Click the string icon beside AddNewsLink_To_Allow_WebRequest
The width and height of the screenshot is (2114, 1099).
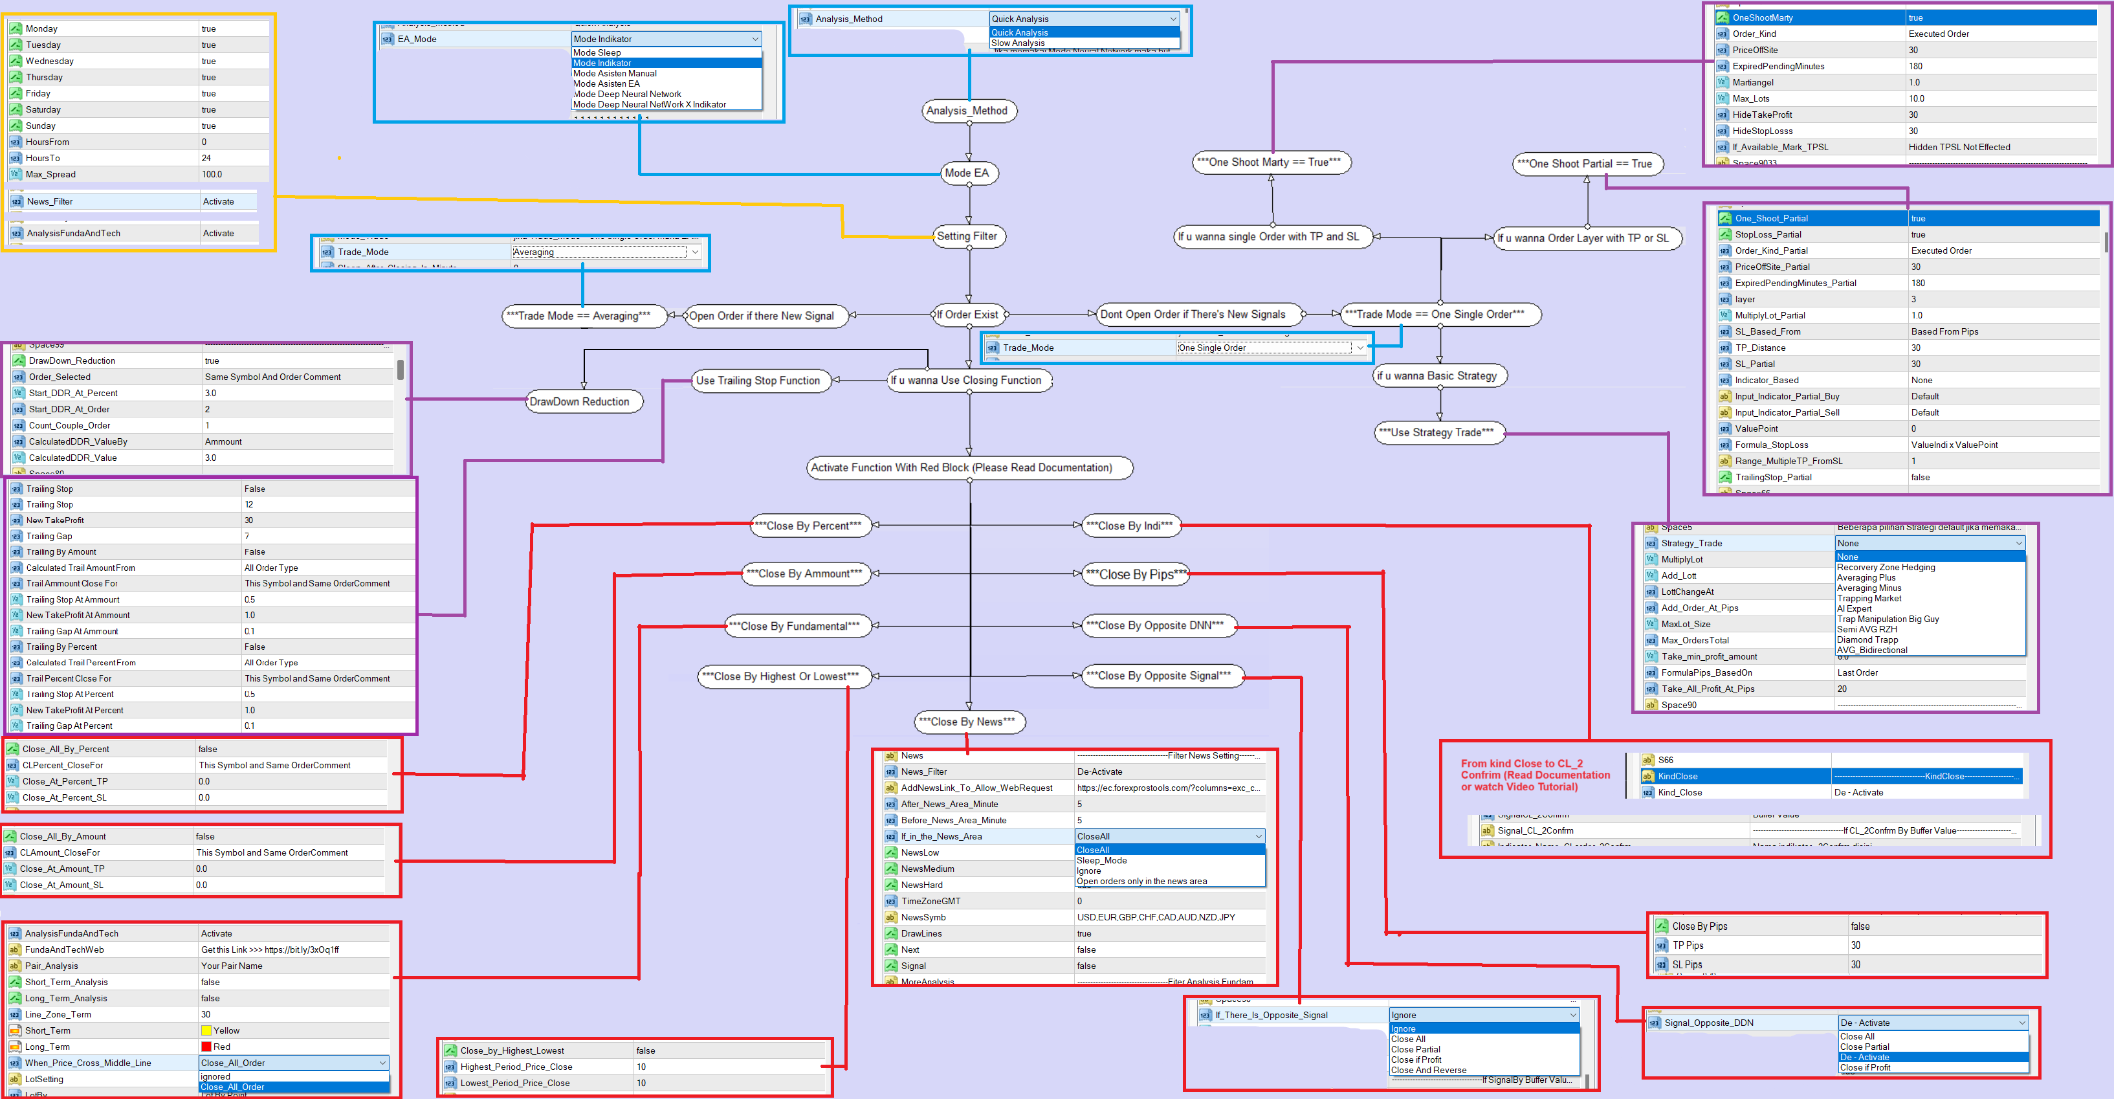coord(890,788)
